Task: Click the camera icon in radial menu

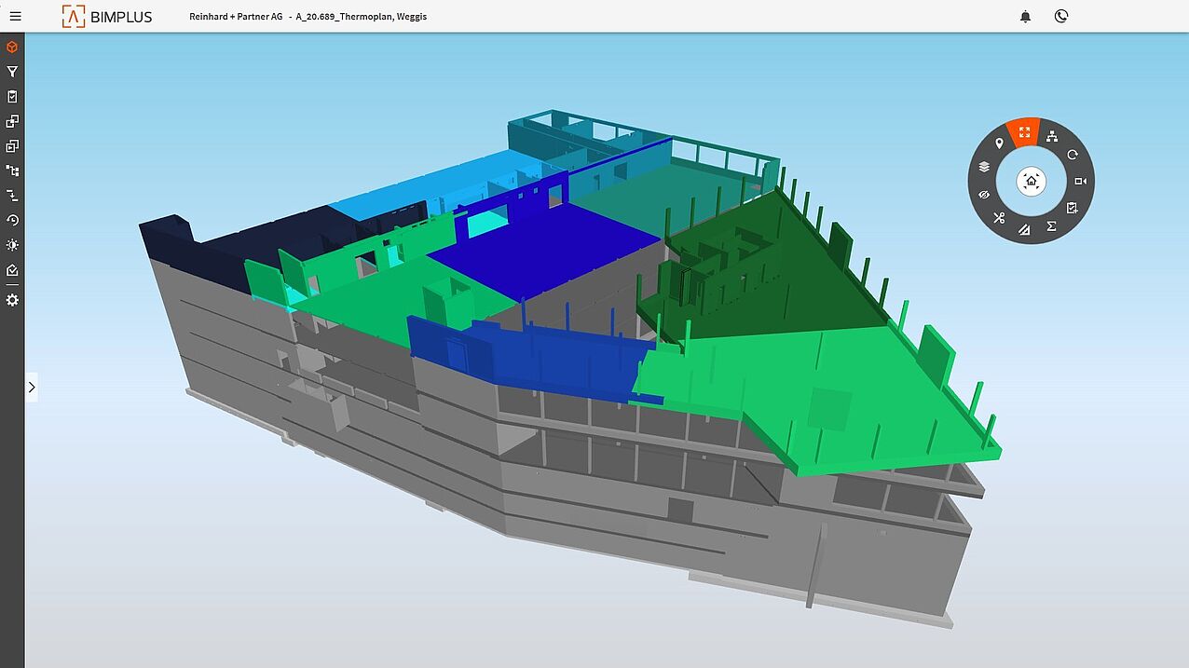Action: (1080, 181)
